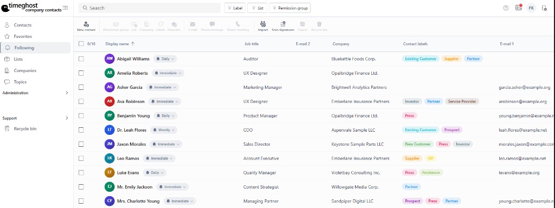Expand the Support section
The height and width of the screenshot is (208, 555).
[x=35, y=118]
